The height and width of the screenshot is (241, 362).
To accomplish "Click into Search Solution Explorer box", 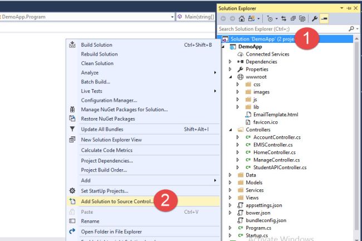I will pos(283,29).
